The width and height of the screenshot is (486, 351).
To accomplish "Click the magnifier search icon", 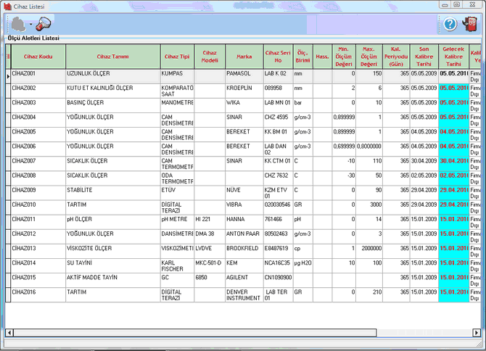I will point(43,24).
